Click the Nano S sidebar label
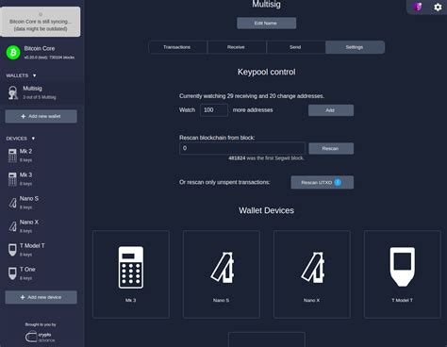This screenshot has width=447, height=347. pos(29,199)
